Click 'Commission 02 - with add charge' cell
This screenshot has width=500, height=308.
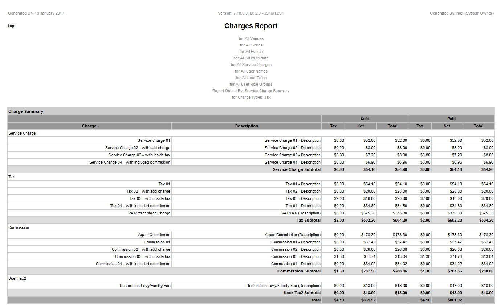pos(89,249)
